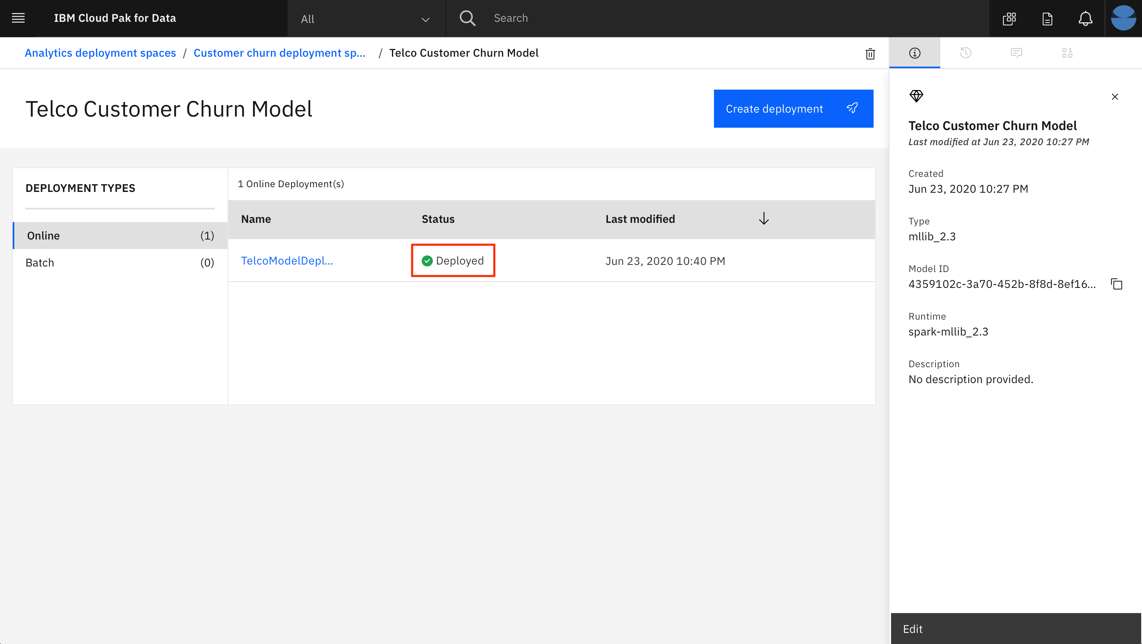Screen dimensions: 1142x644
Task: Expand breadcrumb Customer churn deployment space
Action: (x=279, y=52)
